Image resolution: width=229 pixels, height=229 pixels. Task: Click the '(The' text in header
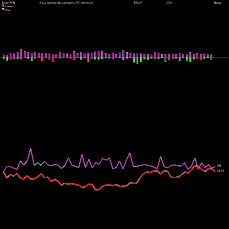click(169, 3)
